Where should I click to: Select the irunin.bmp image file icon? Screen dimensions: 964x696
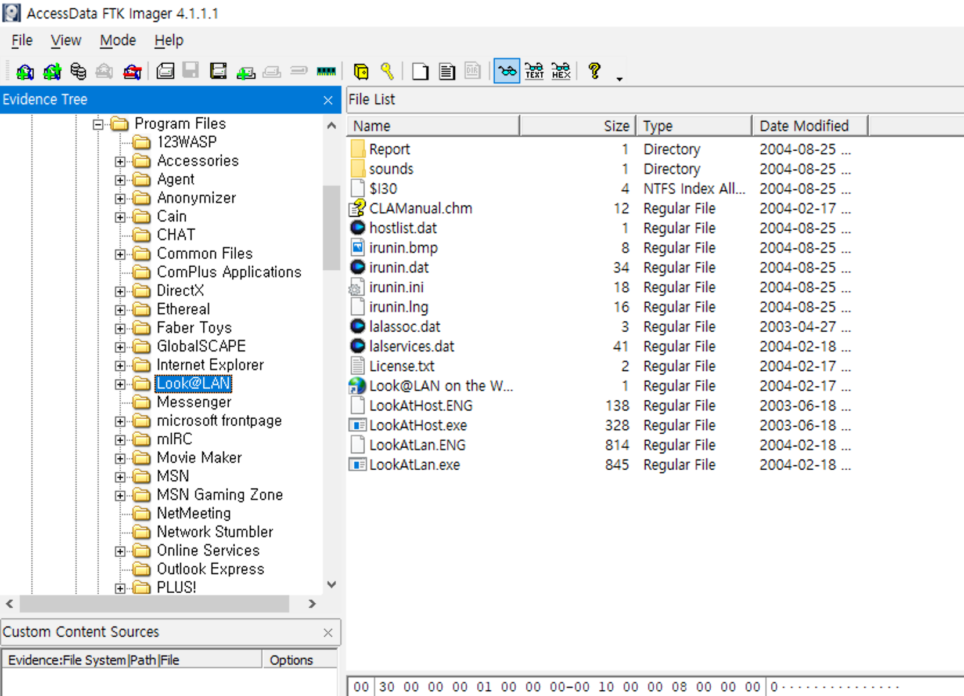click(x=358, y=248)
